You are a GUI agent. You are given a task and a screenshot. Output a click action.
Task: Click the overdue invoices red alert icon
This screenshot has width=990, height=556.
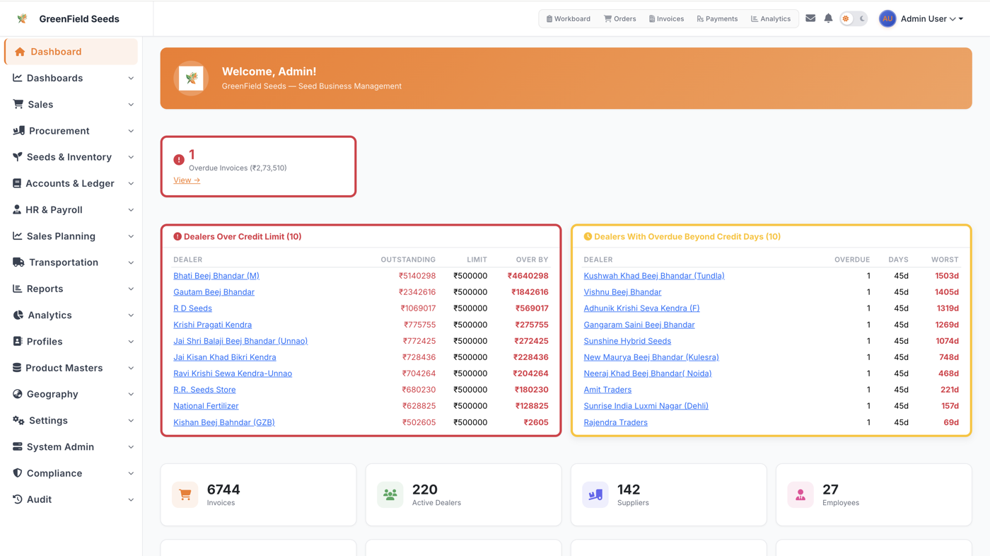coord(179,160)
